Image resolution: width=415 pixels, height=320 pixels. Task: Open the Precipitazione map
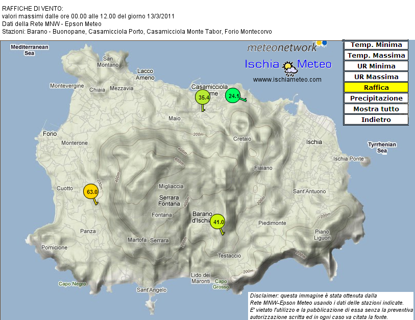[376, 98]
